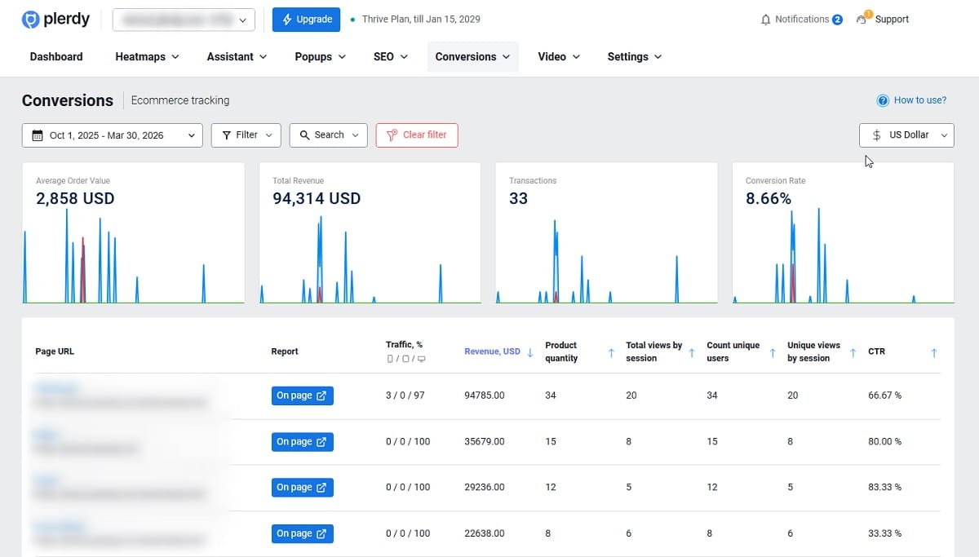
Task: Click the question mark icon next to How to use
Action: pos(884,99)
